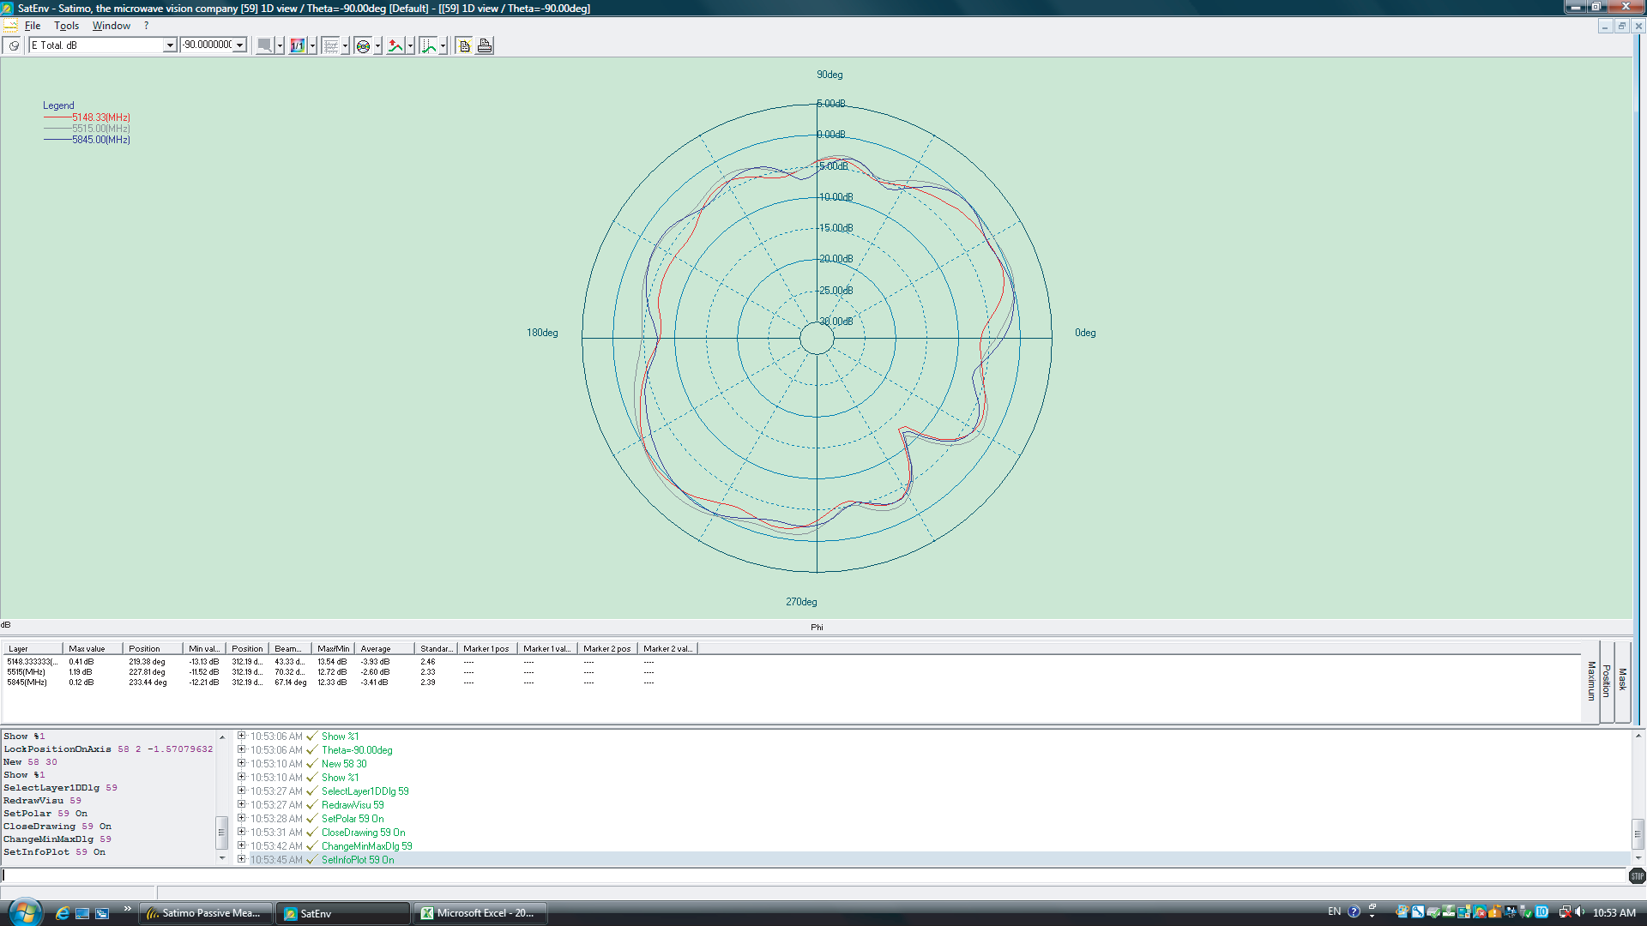Click the print icon in toolbar
This screenshot has width=1647, height=926.
click(x=485, y=45)
